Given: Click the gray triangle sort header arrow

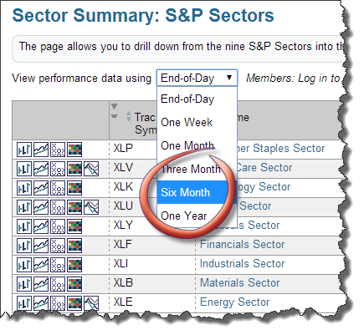Looking at the screenshot, I should [115, 106].
